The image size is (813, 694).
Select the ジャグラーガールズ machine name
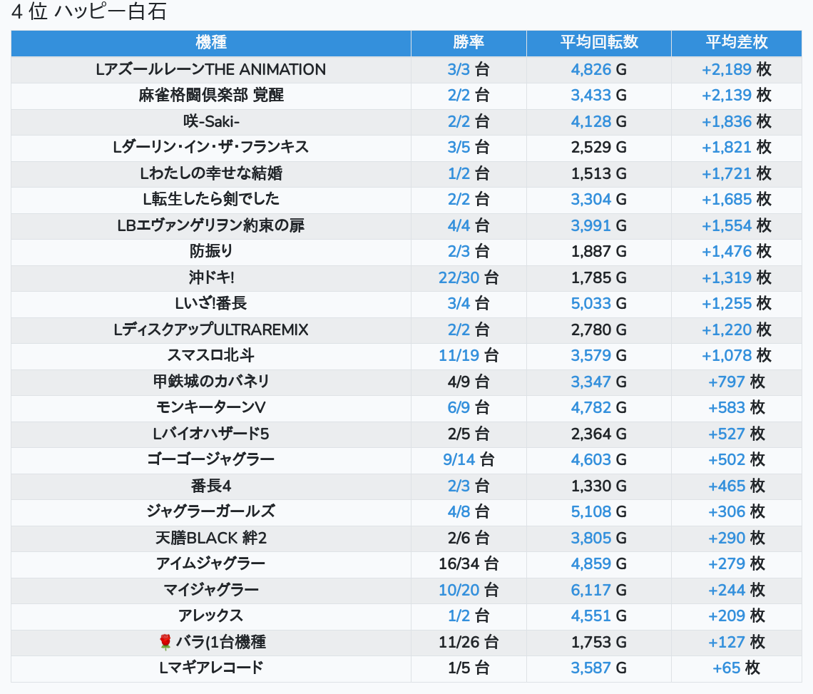[211, 512]
